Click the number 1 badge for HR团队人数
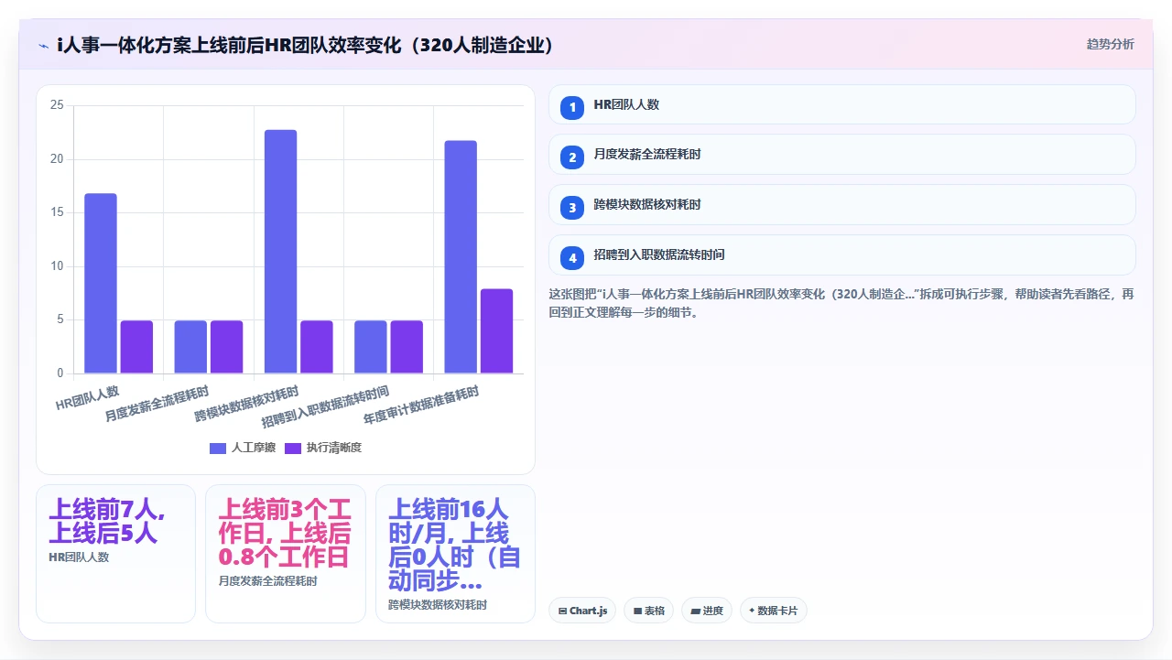This screenshot has height=660, width=1172. coord(572,107)
